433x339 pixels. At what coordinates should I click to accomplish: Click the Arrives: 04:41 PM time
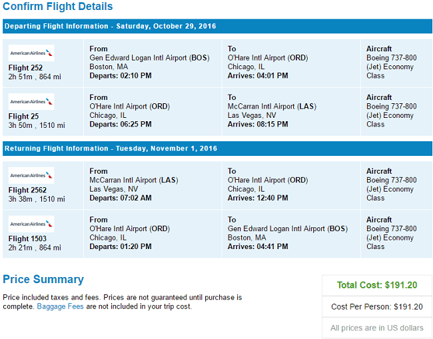click(x=258, y=246)
